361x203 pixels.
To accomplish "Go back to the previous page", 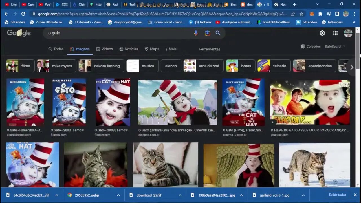I will (6, 14).
